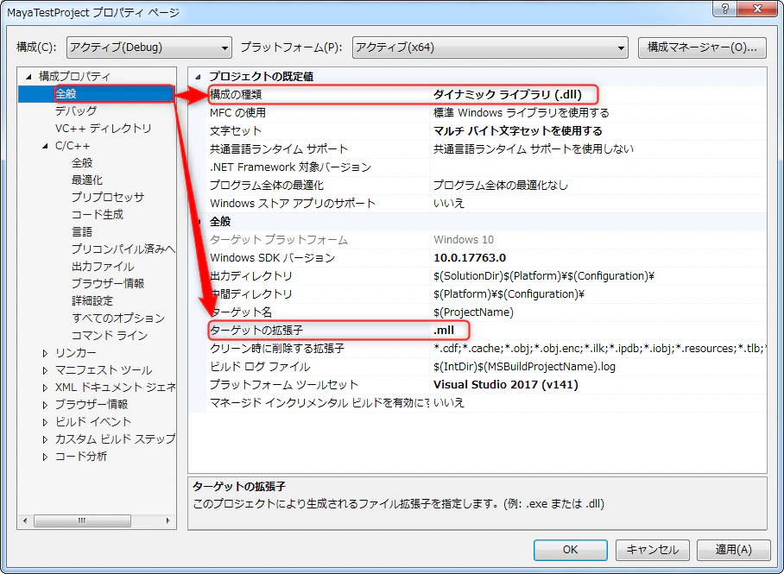Click the $(ProjectName) target name value
The width and height of the screenshot is (784, 574).
[473, 312]
